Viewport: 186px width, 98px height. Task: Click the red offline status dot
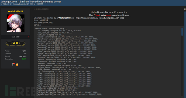tap(29, 37)
